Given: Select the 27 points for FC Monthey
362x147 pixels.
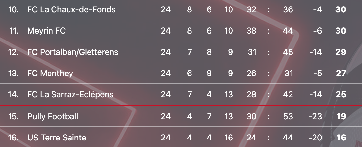Looking at the screenshot, I should (341, 73).
